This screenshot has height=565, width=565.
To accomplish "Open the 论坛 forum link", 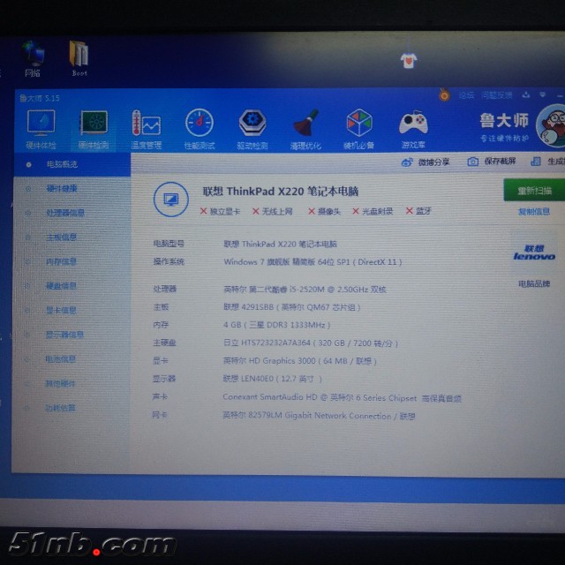I will click(x=466, y=95).
